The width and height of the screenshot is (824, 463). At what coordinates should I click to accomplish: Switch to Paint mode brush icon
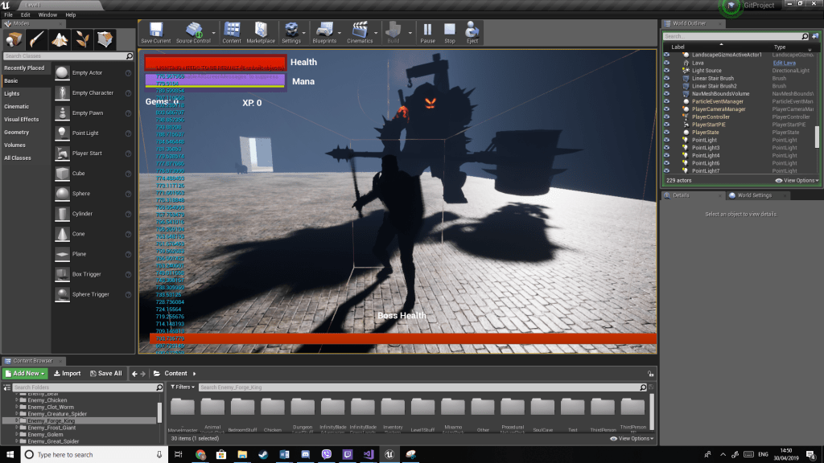(x=38, y=39)
